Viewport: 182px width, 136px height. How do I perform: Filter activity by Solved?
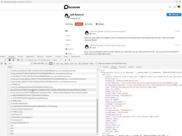(x=69, y=49)
